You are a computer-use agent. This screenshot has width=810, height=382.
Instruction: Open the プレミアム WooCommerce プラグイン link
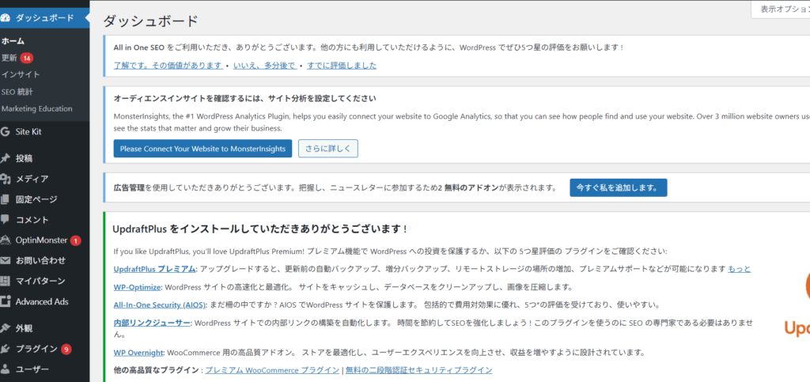click(x=272, y=370)
